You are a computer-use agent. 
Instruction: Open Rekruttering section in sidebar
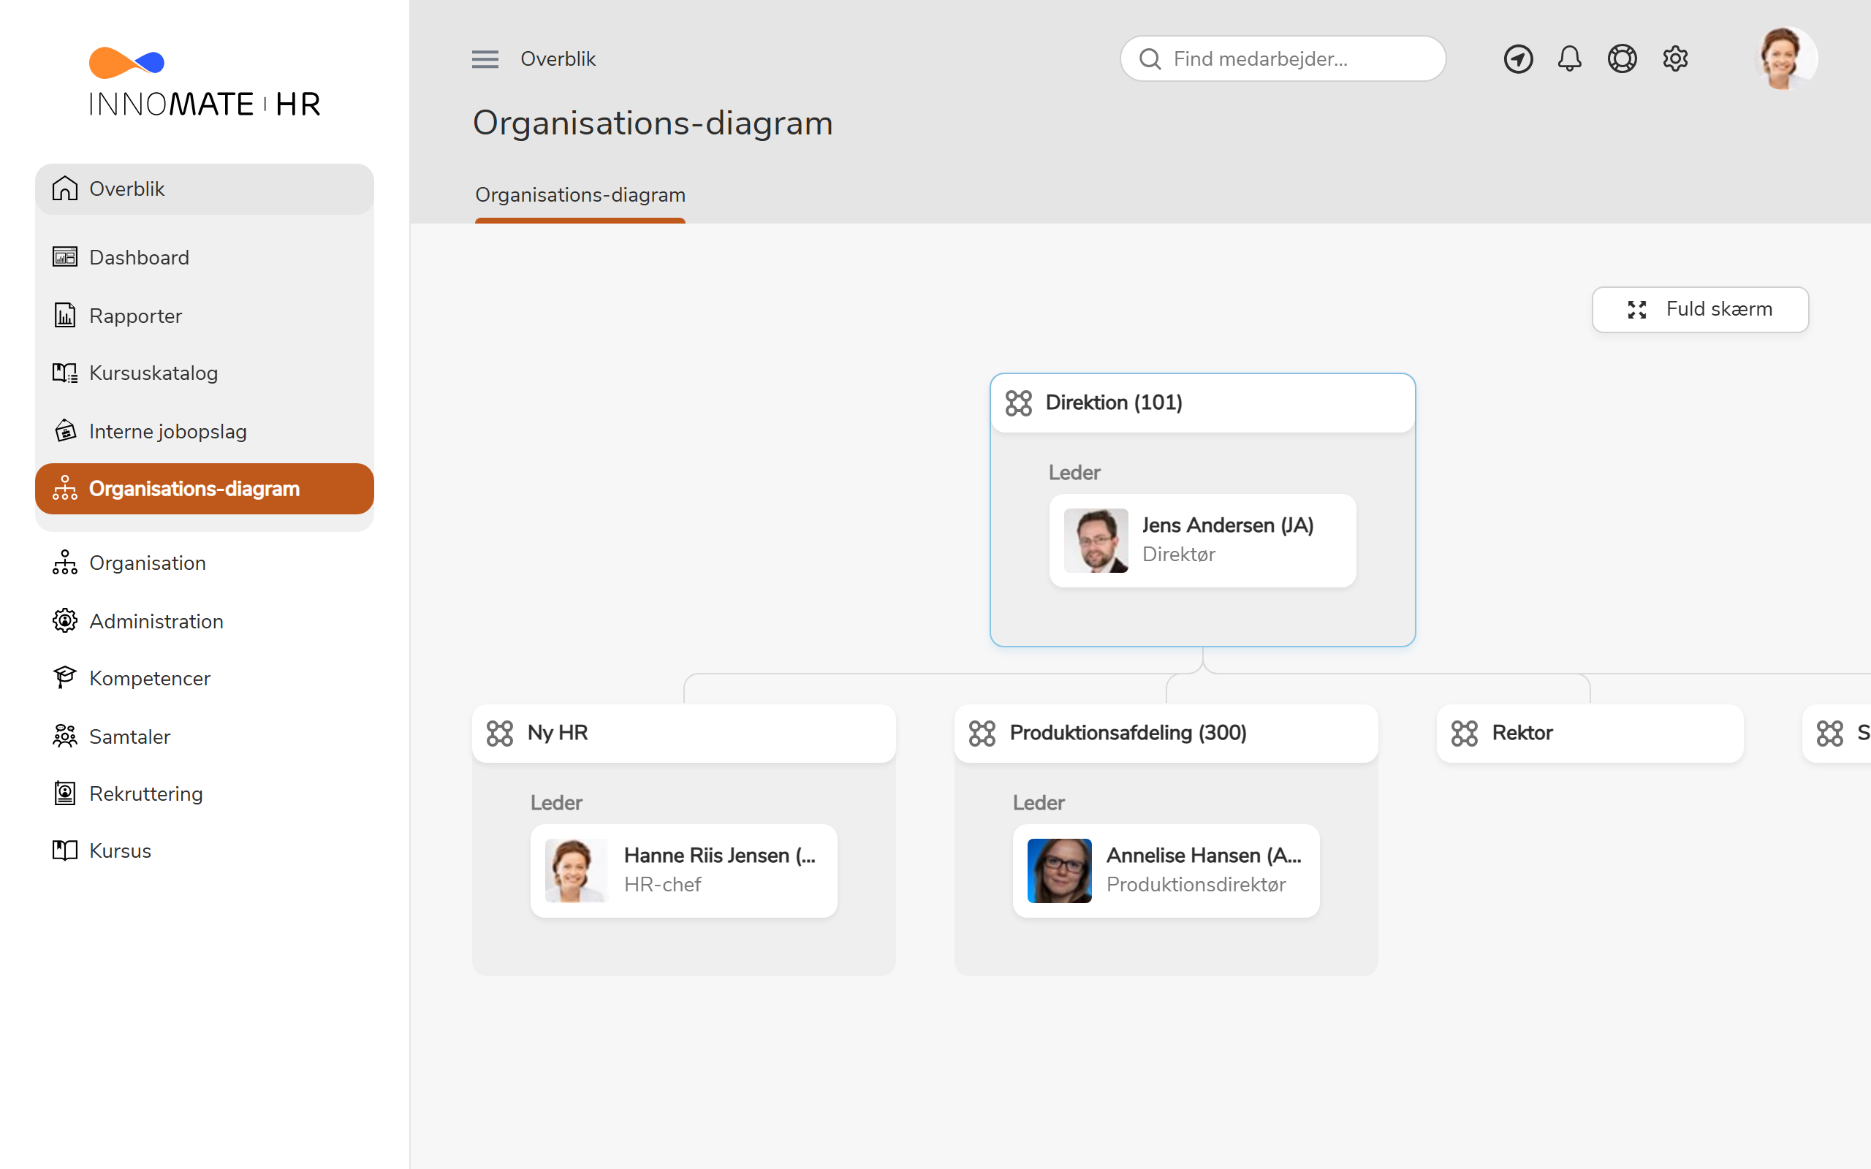pyautogui.click(x=204, y=793)
